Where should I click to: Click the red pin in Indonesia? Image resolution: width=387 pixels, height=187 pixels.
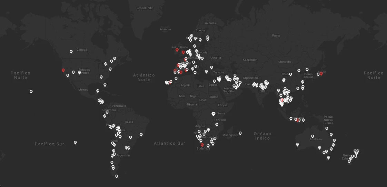pos(298,120)
